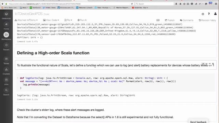Image resolution: width=219 pixels, height=123 pixels.
Task: Click the Run All button
Action: pos(82,20)
